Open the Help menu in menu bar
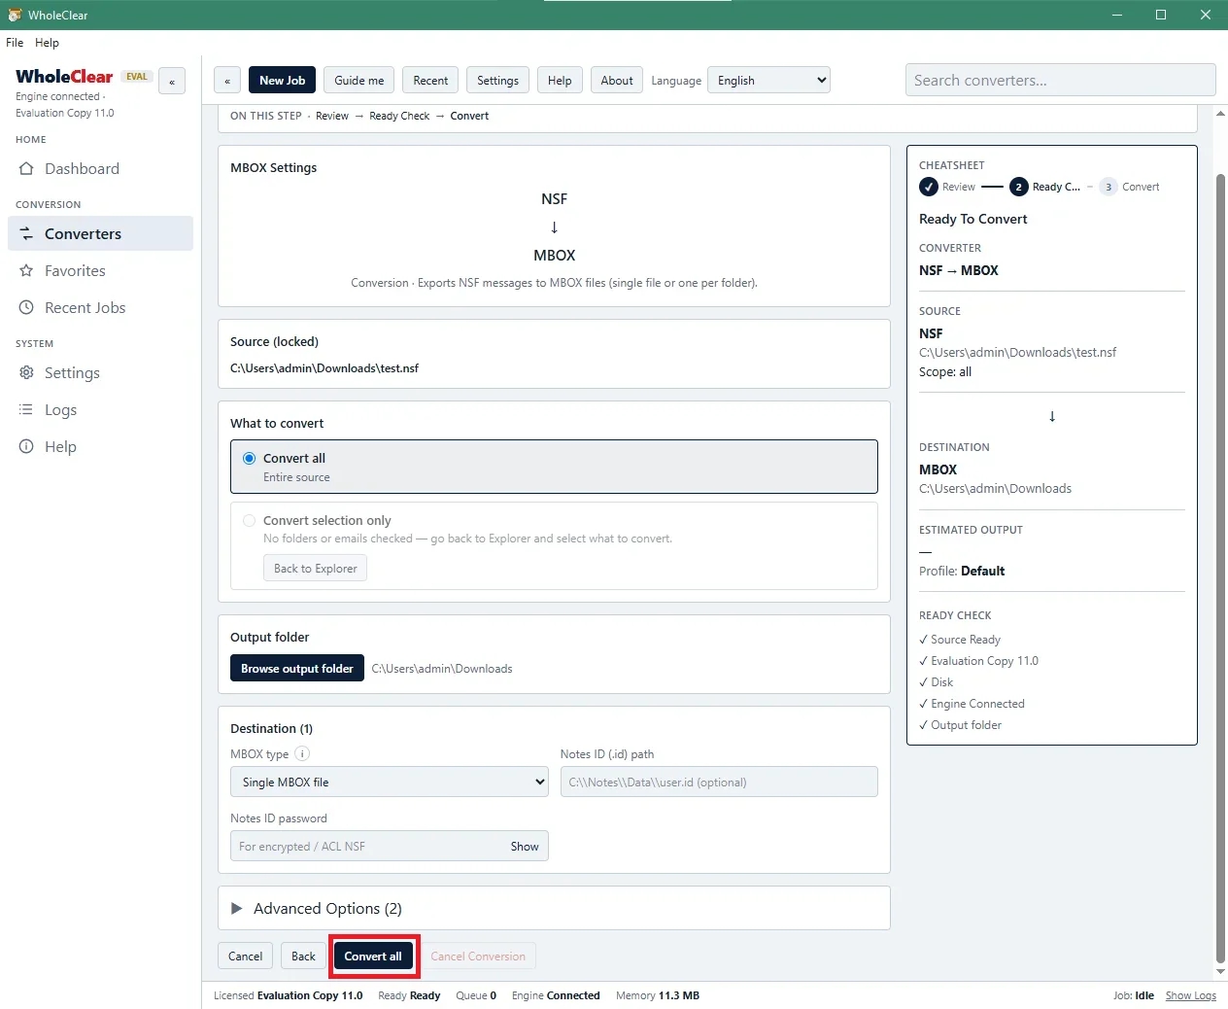 47,43
